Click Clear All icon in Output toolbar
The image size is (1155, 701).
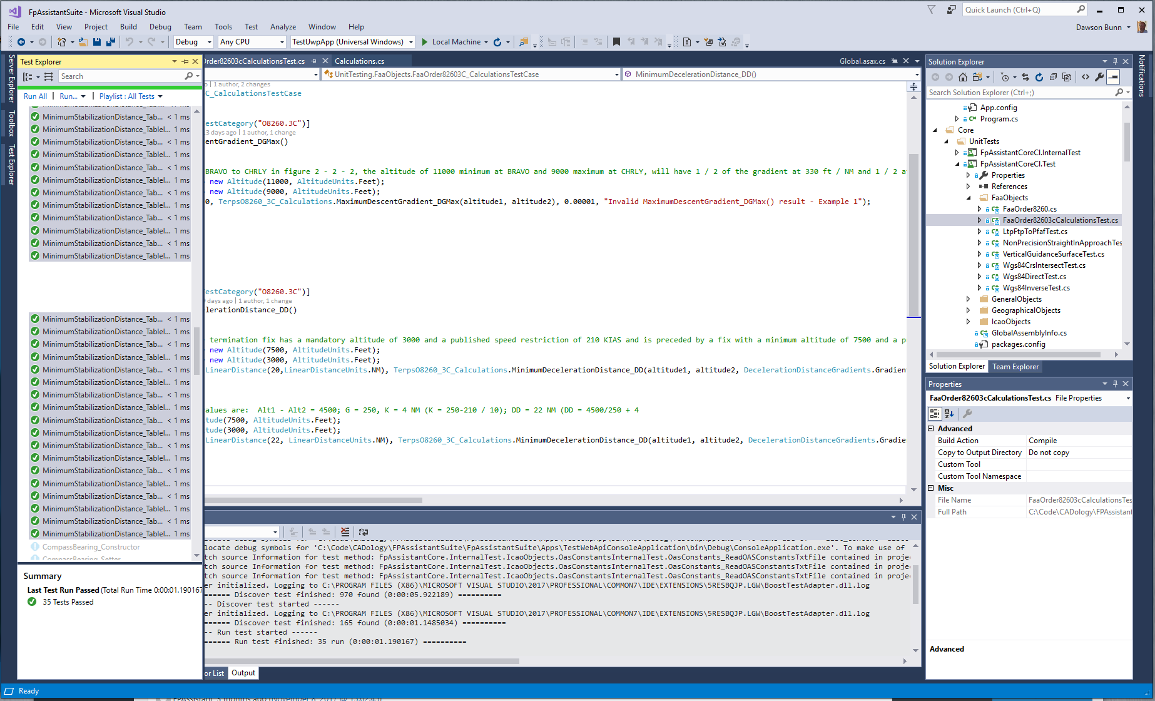[345, 532]
